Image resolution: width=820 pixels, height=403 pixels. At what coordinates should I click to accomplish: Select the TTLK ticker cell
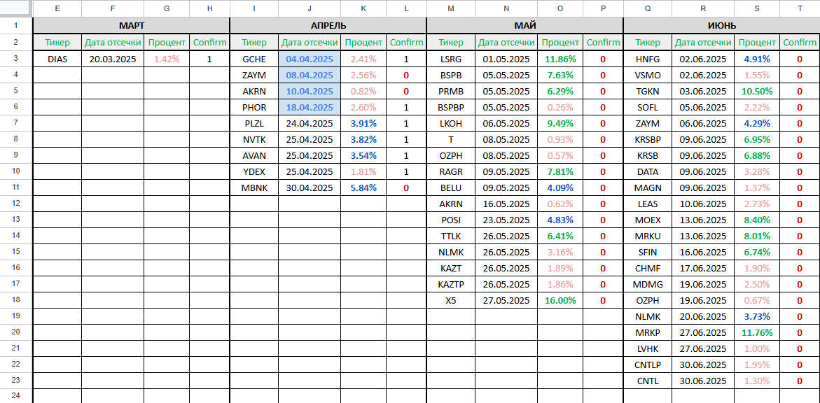pyautogui.click(x=451, y=236)
